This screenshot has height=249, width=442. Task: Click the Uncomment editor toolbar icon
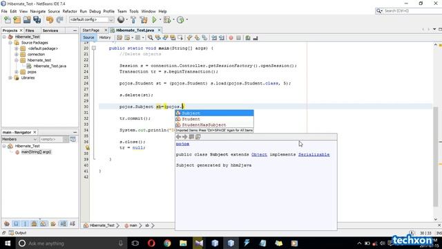256,37
